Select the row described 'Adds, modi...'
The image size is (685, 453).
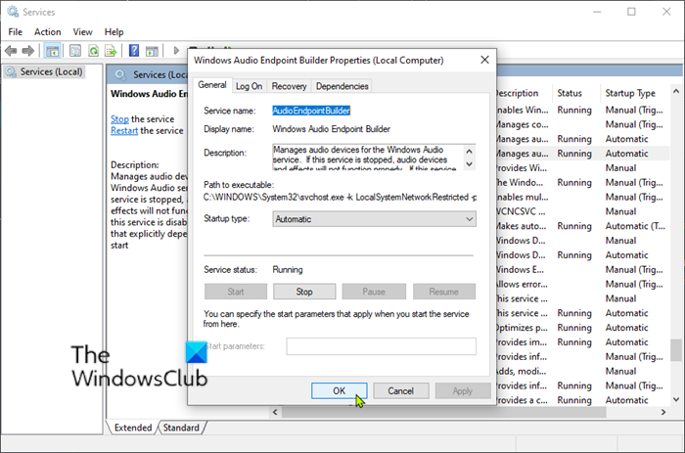(582, 372)
